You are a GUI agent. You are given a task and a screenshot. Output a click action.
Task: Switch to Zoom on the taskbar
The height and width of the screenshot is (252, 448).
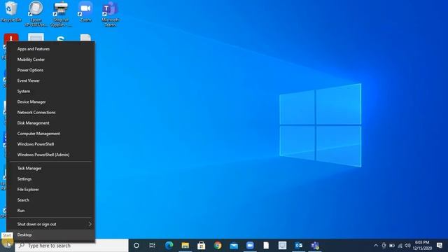click(250, 246)
